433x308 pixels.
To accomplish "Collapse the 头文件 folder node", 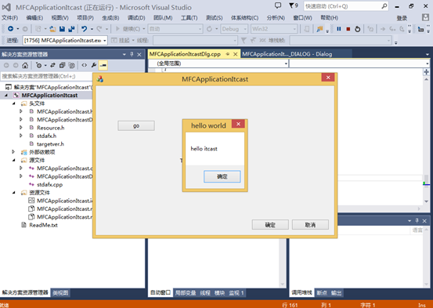I will tap(14, 103).
